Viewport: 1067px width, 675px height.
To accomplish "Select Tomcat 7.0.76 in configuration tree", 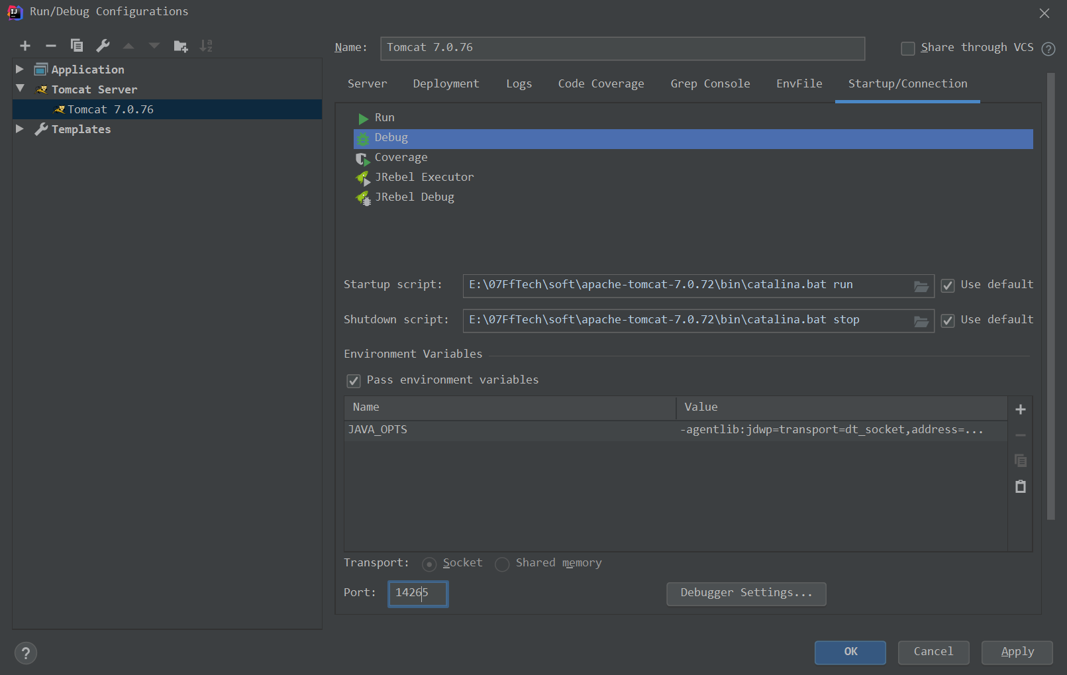I will (167, 109).
